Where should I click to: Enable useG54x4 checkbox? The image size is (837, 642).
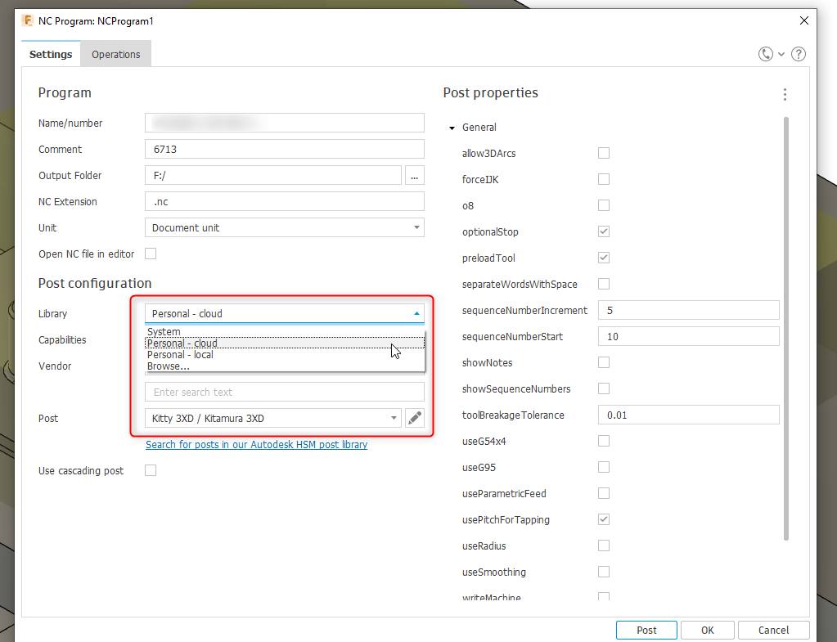tap(604, 441)
